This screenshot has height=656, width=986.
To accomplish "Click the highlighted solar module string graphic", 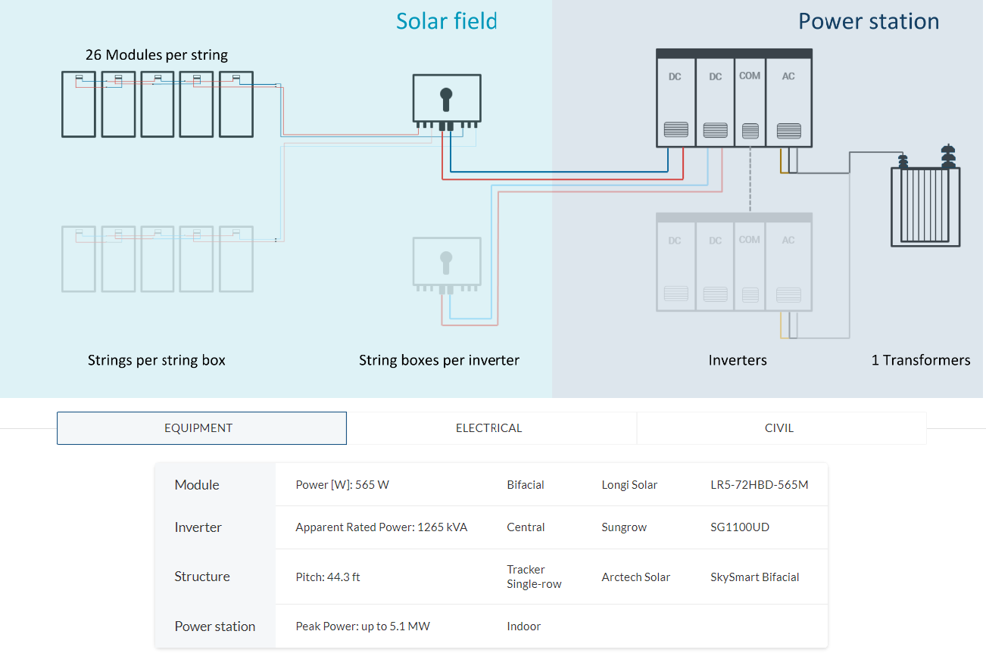I will click(x=158, y=104).
